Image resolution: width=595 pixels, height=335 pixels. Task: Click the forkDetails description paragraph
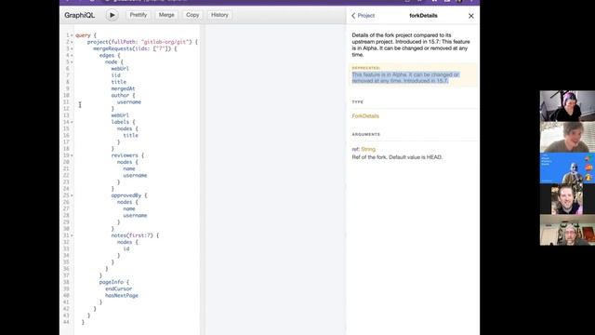[411, 45]
